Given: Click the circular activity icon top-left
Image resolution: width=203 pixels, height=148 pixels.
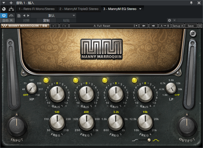Looking at the screenshot, I should [4, 9].
